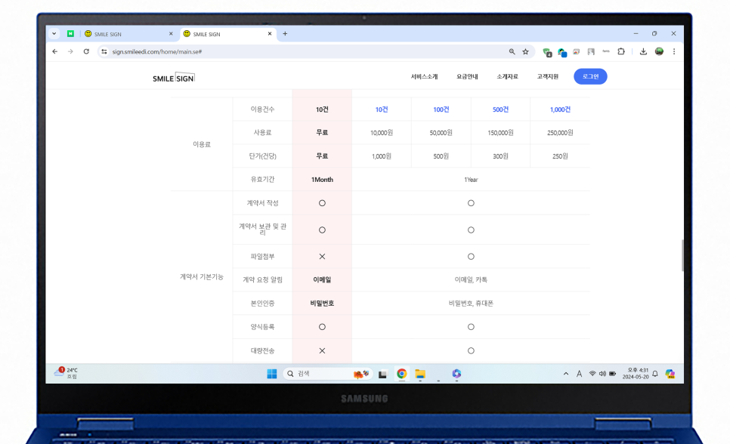Viewport: 730px width, 444px height.
Task: Show Chrome downloads
Action: tap(643, 51)
